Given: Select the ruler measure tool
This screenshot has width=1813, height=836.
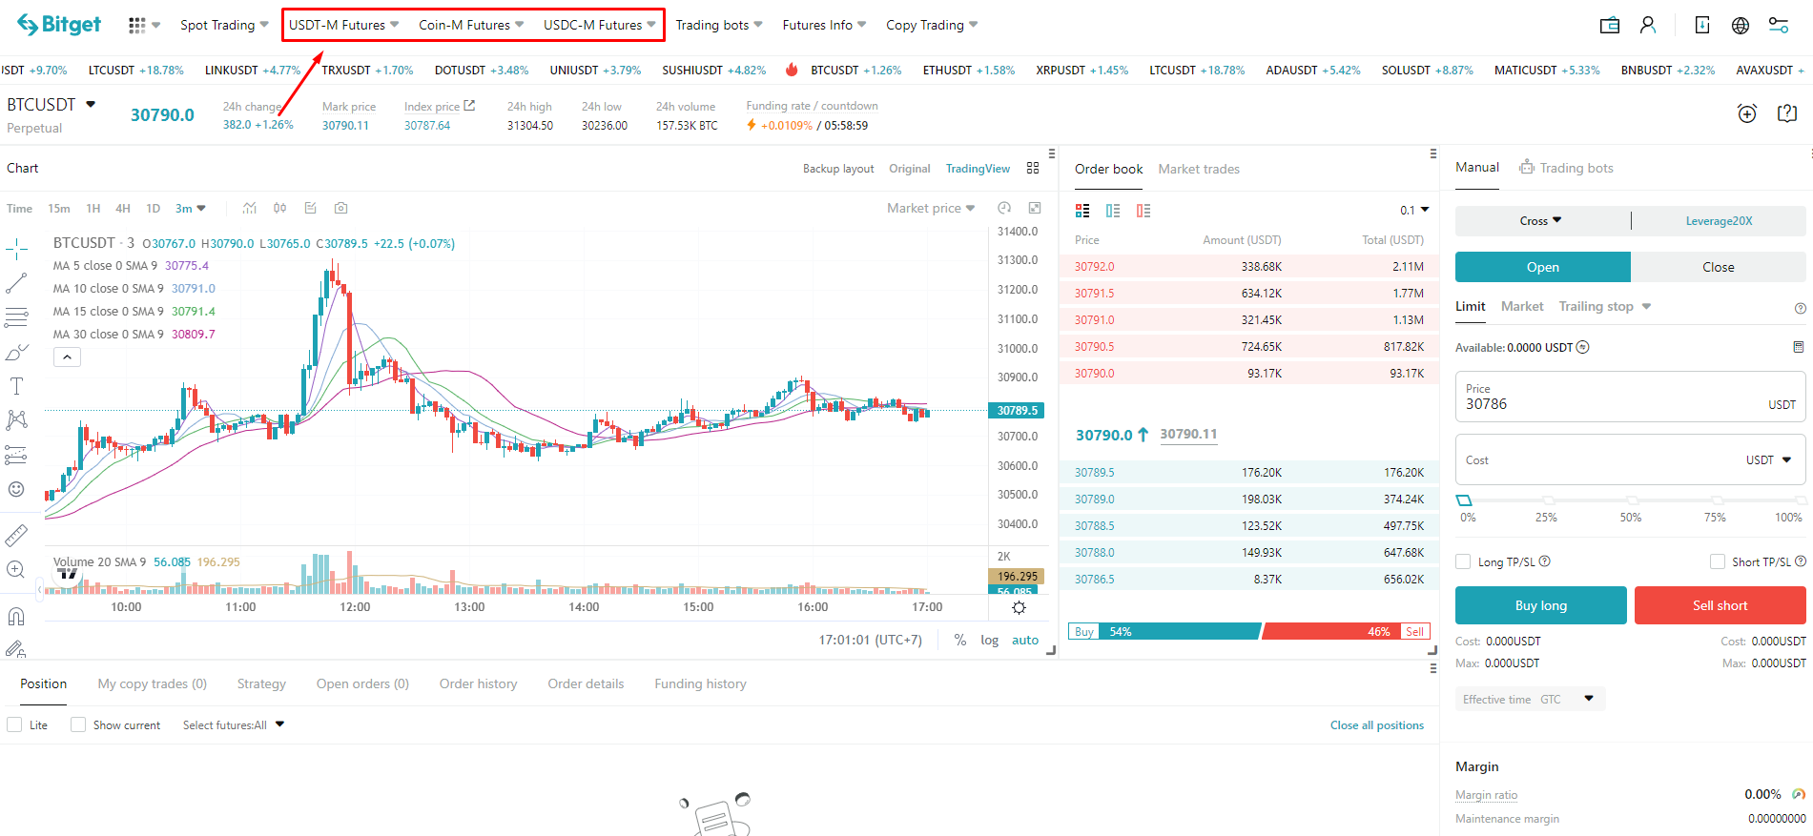Looking at the screenshot, I should tap(16, 535).
